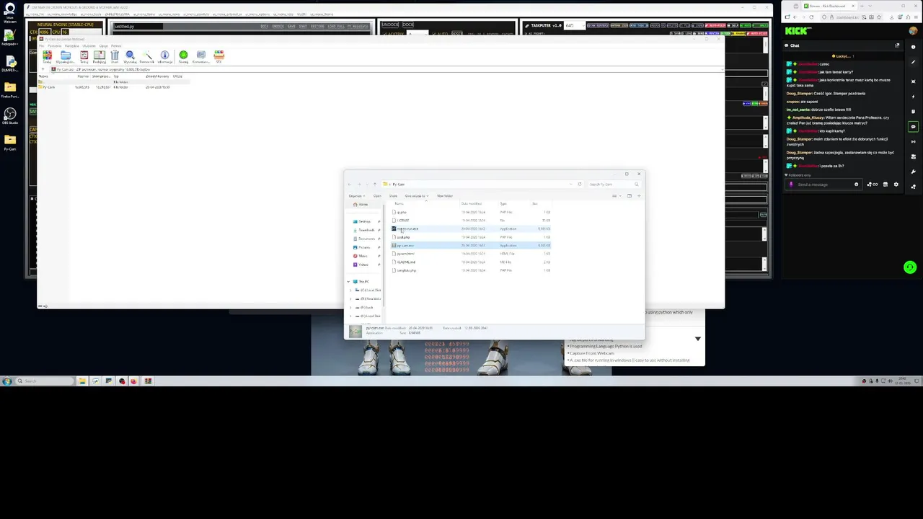Bookmark the page with Firefox star icon

(x=879, y=17)
